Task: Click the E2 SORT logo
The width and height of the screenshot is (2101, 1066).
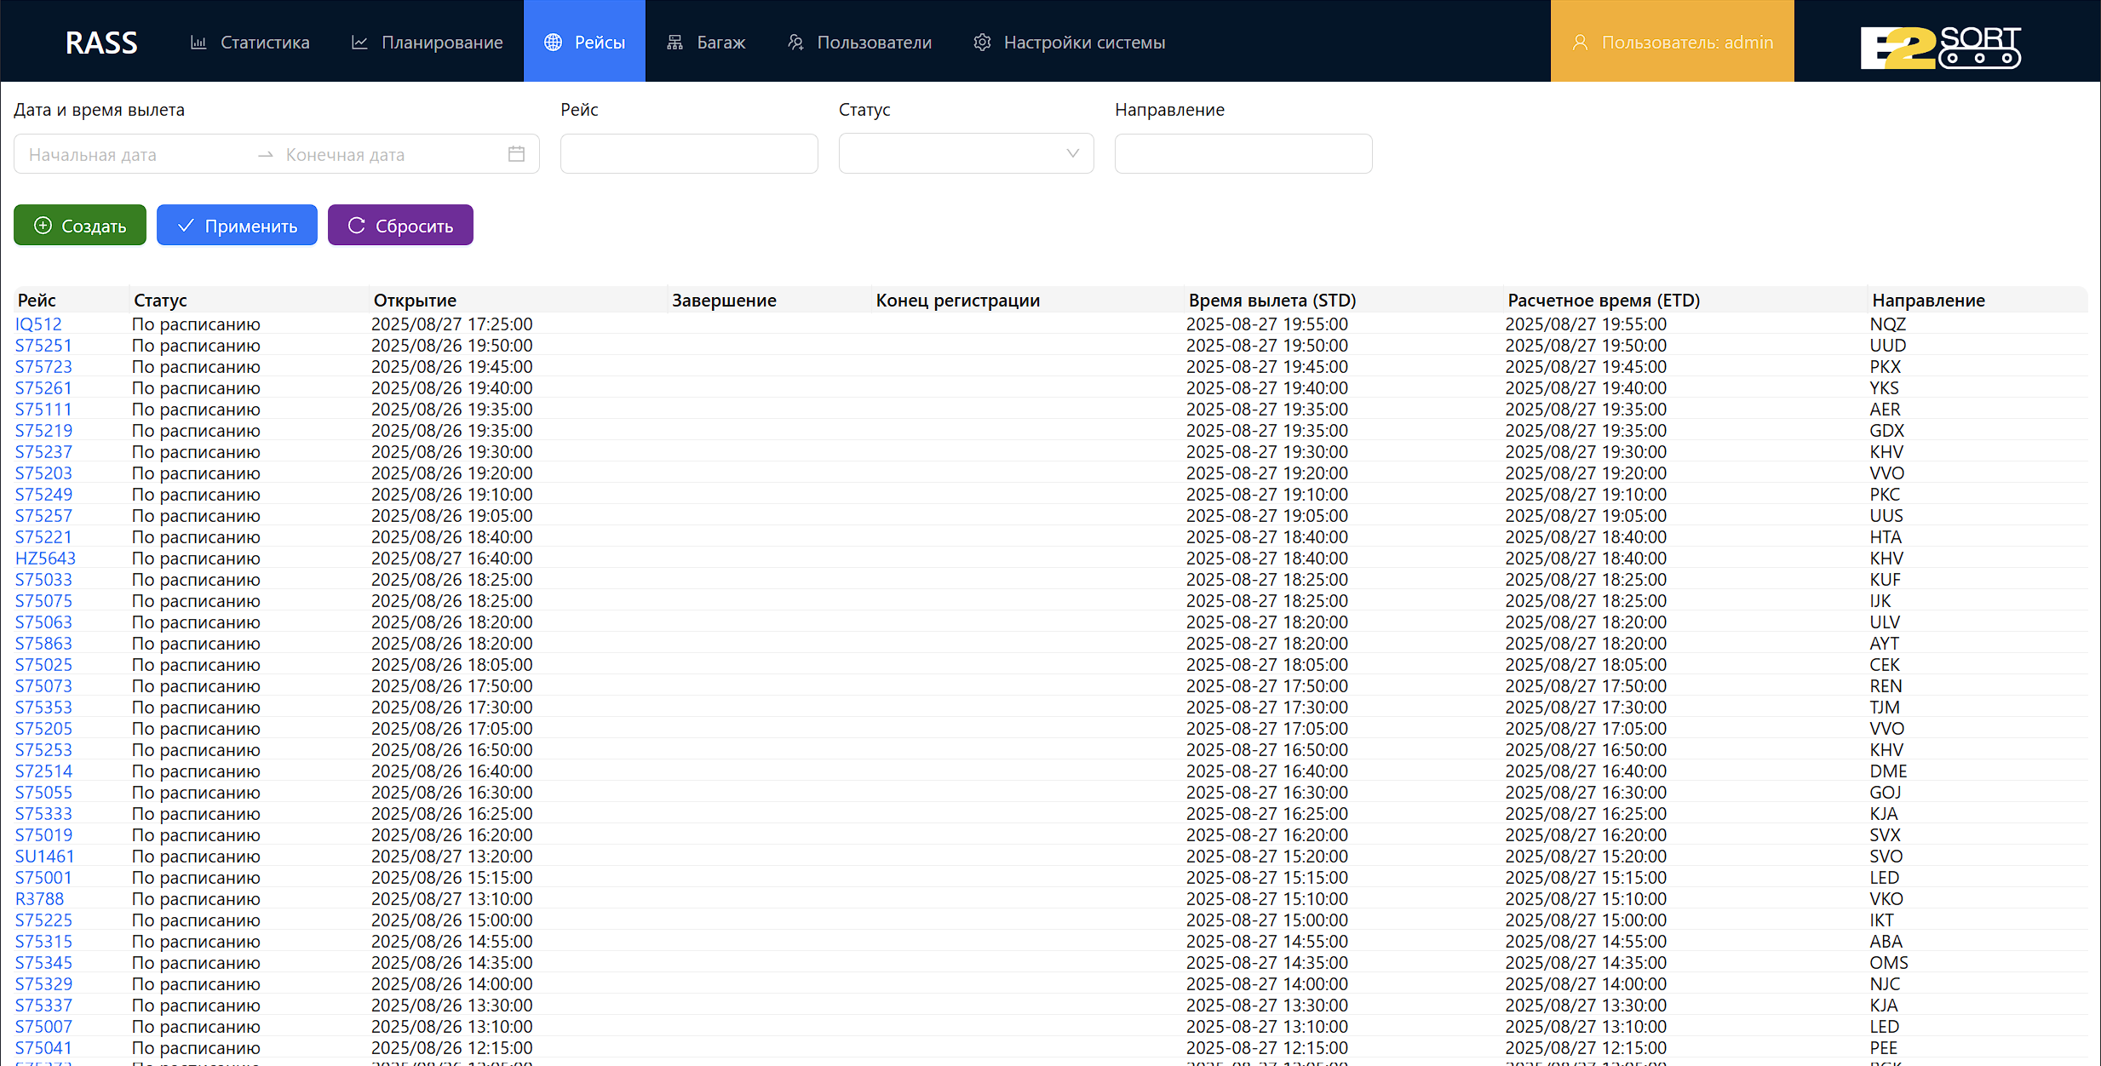Action: point(1939,46)
